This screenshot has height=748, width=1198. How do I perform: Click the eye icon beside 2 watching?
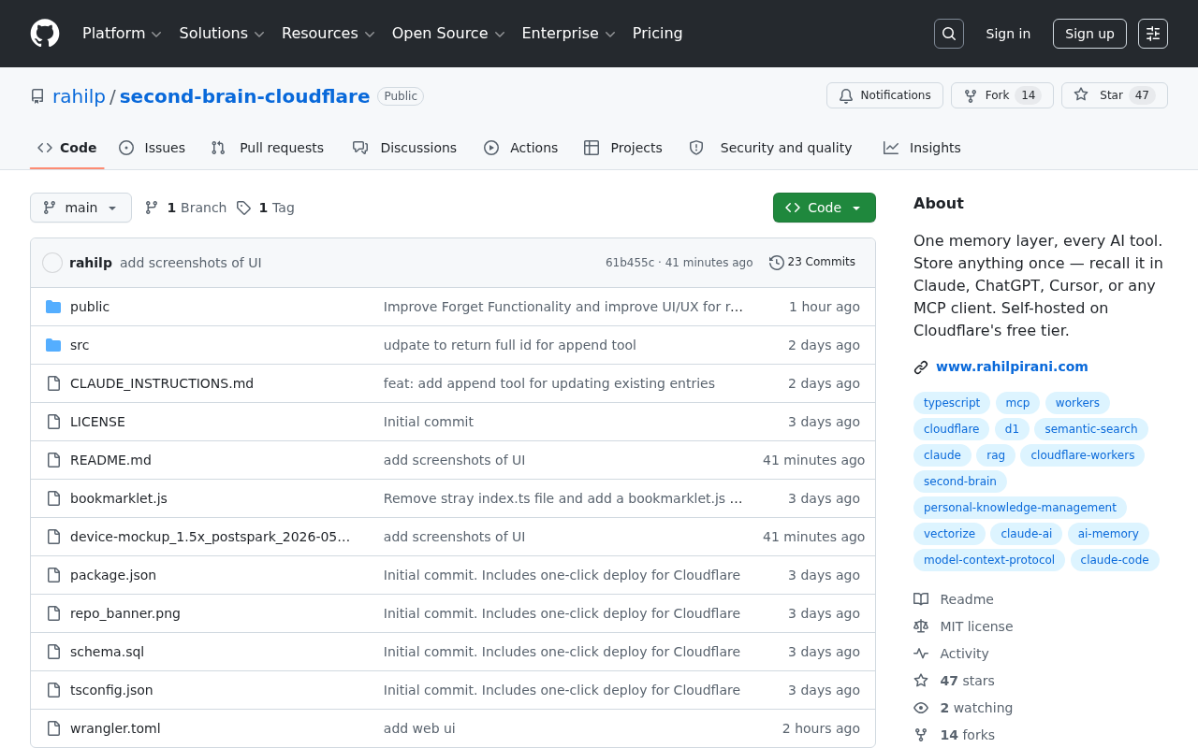click(x=921, y=708)
